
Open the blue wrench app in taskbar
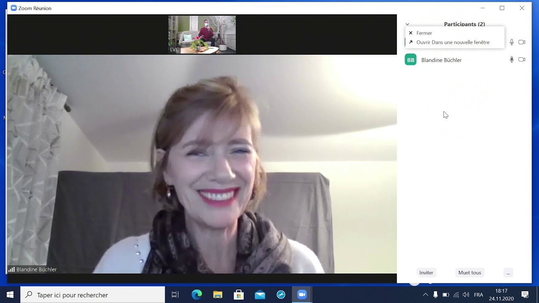(x=281, y=295)
